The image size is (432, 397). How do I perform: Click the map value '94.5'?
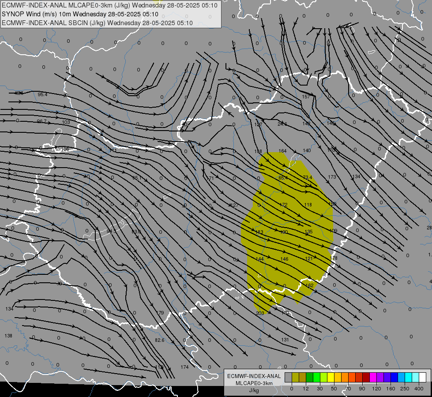pos(112,231)
